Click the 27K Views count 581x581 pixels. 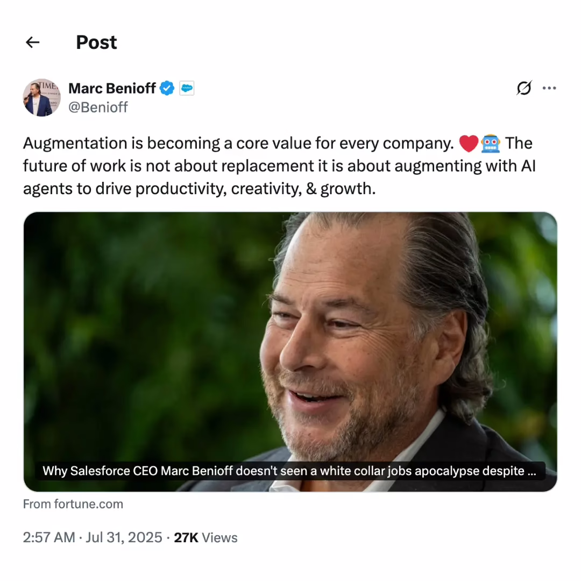206,537
